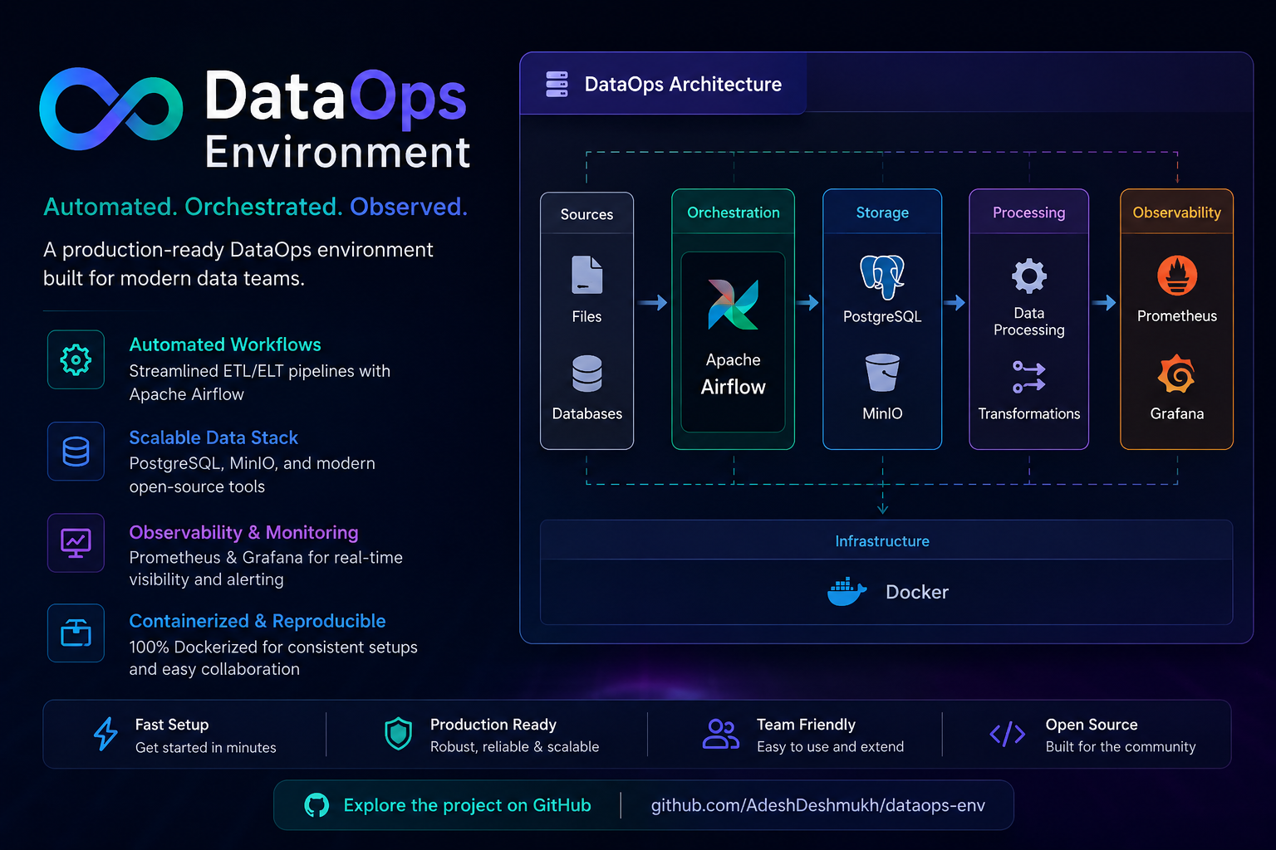Click the Containerized & Reproducible heading

tap(258, 621)
